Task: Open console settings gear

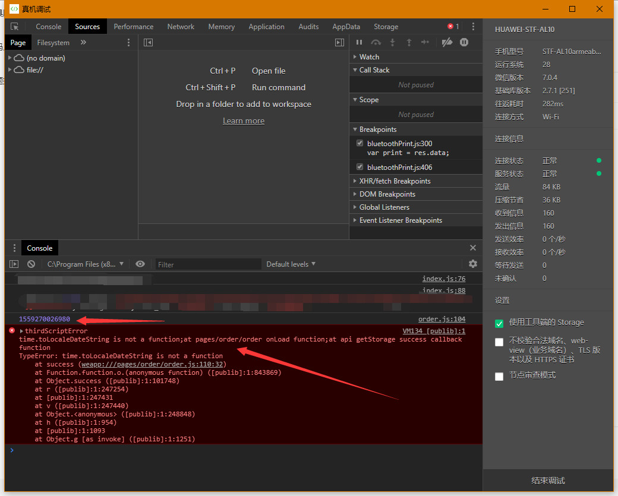Action: click(x=473, y=264)
